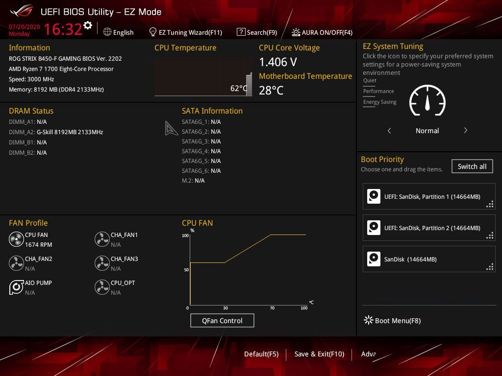502x376 pixels.
Task: Open the Boot Menu (F8)
Action: point(392,321)
